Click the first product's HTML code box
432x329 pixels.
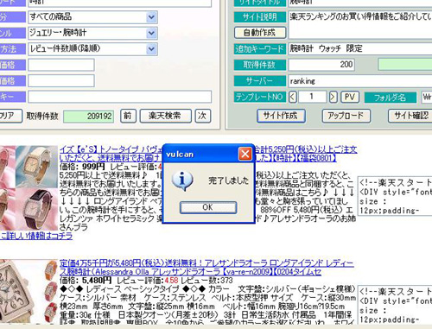coord(395,196)
